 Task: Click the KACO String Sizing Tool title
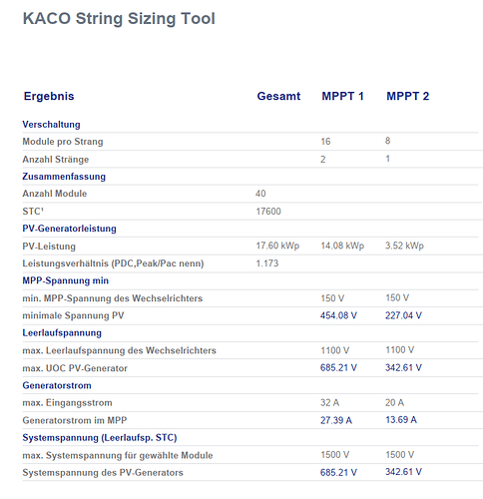119,19
